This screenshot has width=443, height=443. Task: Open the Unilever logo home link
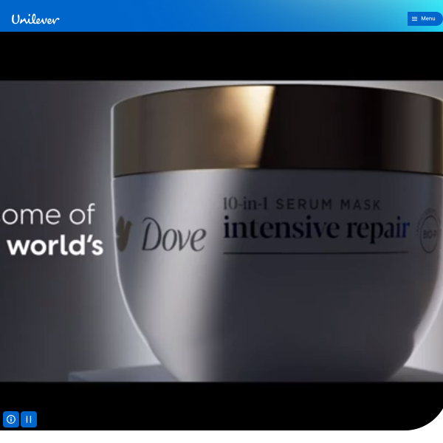[35, 19]
